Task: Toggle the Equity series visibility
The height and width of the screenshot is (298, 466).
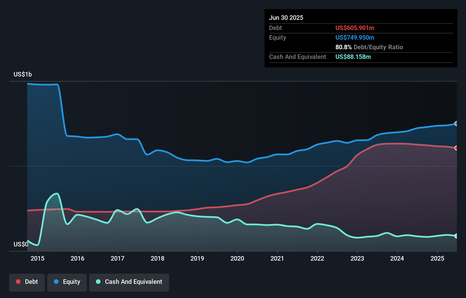Action: click(67, 282)
